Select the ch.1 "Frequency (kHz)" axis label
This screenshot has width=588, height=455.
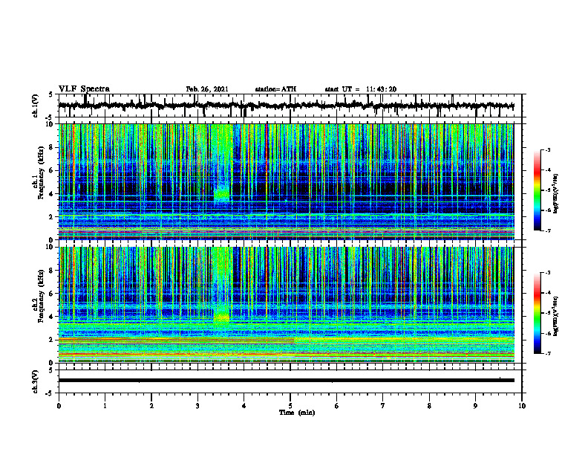(42, 172)
